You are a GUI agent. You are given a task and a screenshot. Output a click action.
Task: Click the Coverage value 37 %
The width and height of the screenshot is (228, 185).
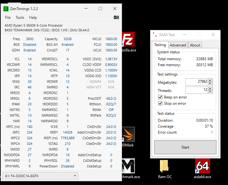209,126
